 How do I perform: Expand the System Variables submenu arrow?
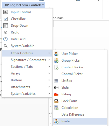49,94
